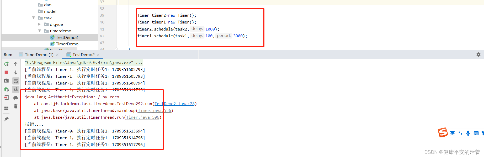The image size is (484, 157).
Task: Click the period value 3000 in editor
Action: point(238,36)
